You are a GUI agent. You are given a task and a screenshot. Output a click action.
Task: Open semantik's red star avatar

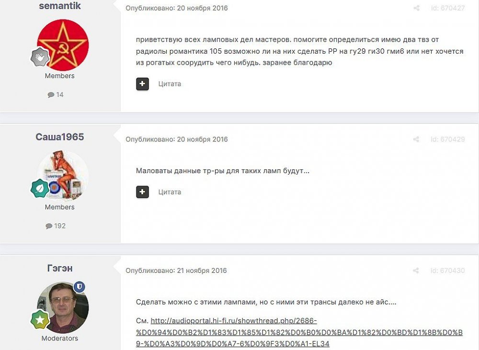(63, 45)
